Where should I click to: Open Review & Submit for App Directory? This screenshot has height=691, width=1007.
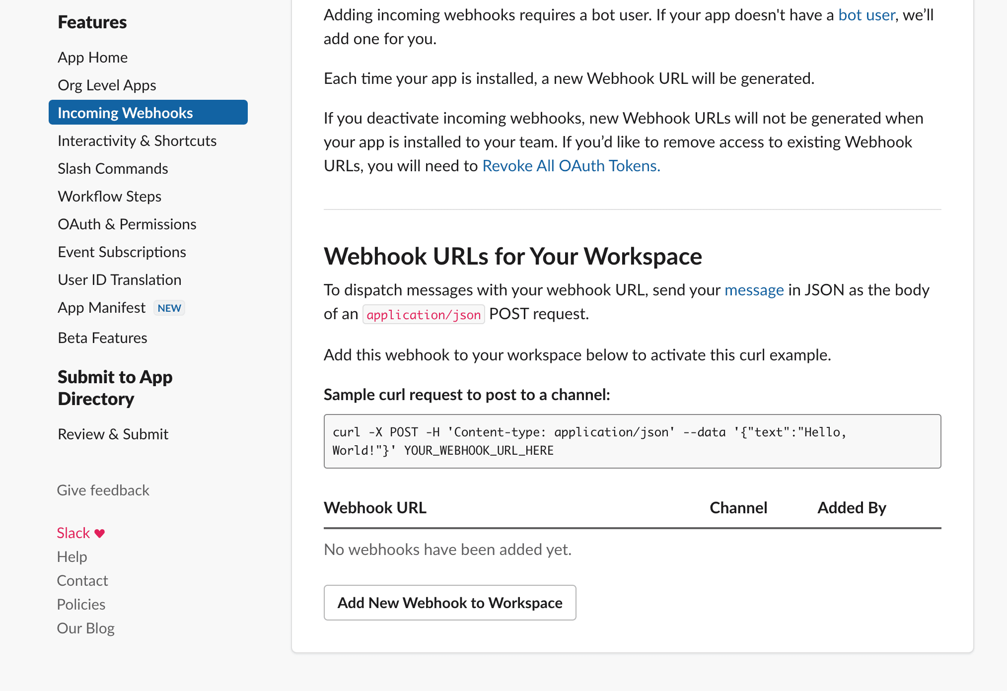tap(113, 434)
